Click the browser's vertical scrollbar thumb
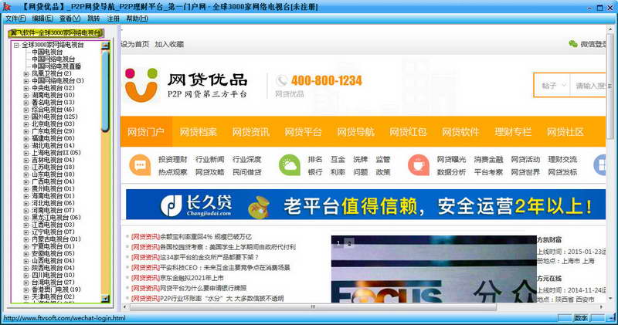 pos(611,86)
